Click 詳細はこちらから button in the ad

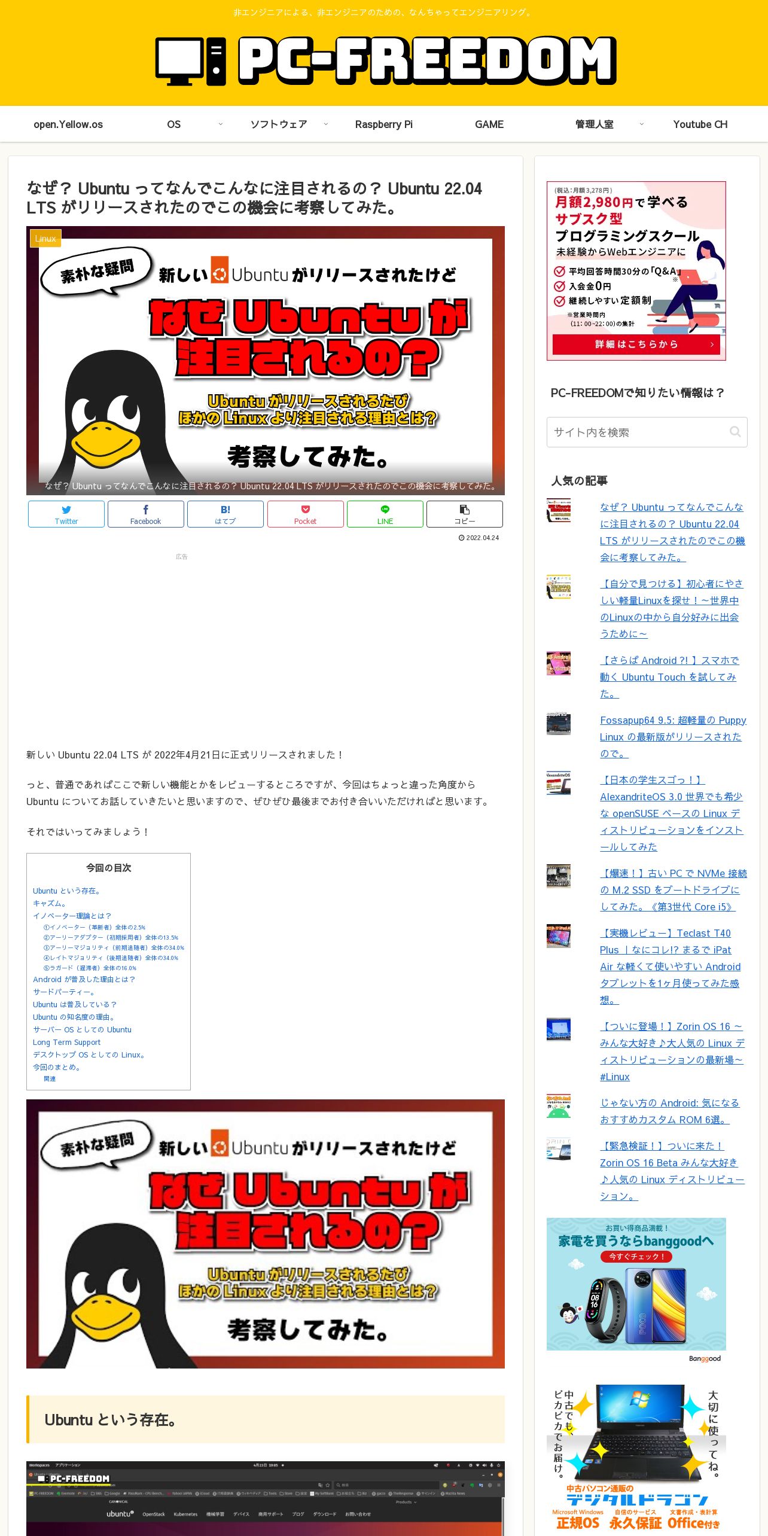tap(636, 345)
